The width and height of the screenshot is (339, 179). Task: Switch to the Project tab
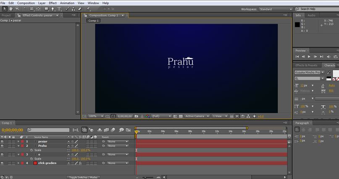tap(6, 16)
